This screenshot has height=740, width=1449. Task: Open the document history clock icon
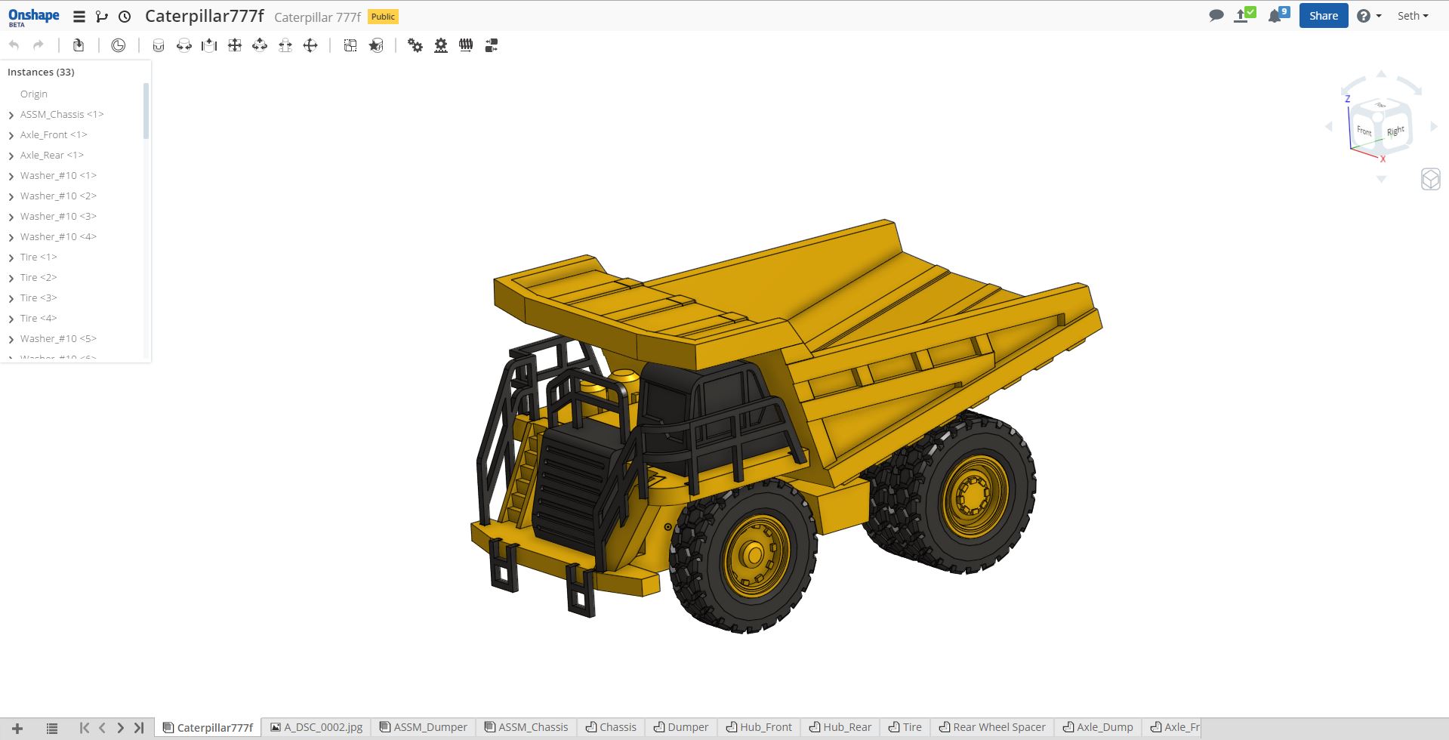[x=125, y=16]
